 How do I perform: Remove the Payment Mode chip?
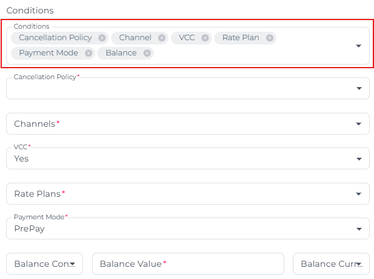(x=88, y=53)
